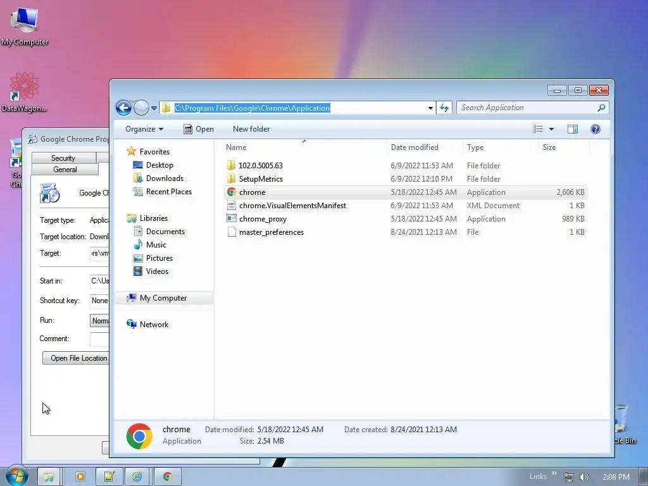Viewport: 648px width, 486px height.
Task: Click the Open toolbar button
Action: (x=199, y=129)
